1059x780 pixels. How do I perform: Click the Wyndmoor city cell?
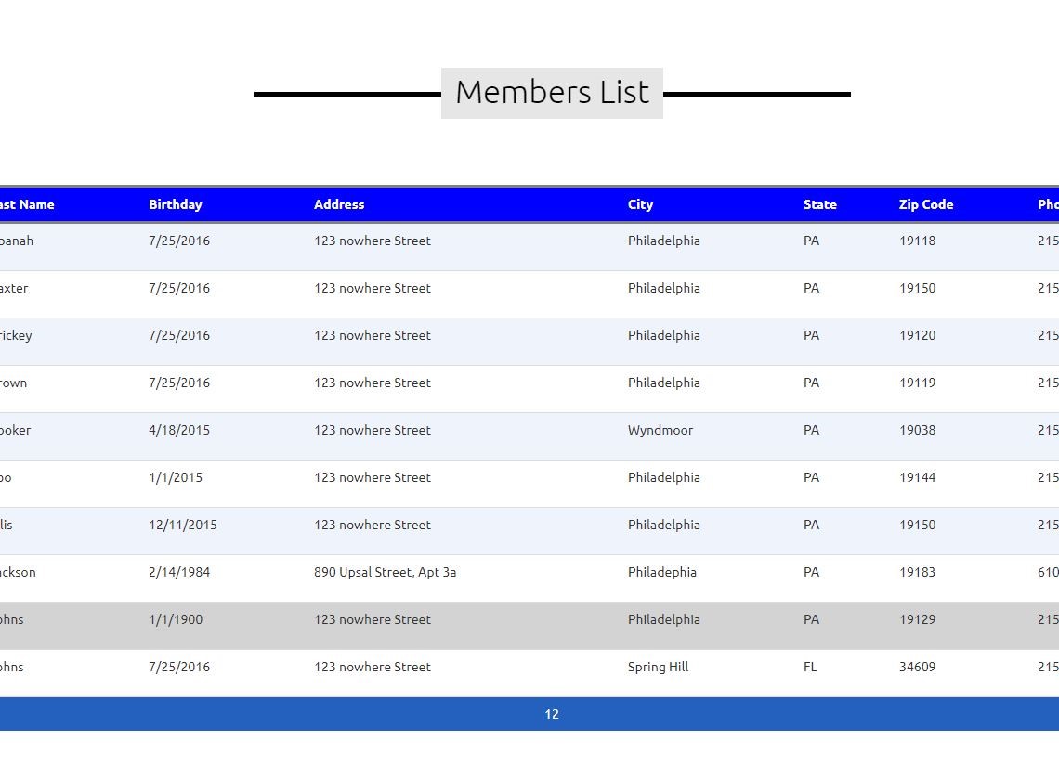660,430
